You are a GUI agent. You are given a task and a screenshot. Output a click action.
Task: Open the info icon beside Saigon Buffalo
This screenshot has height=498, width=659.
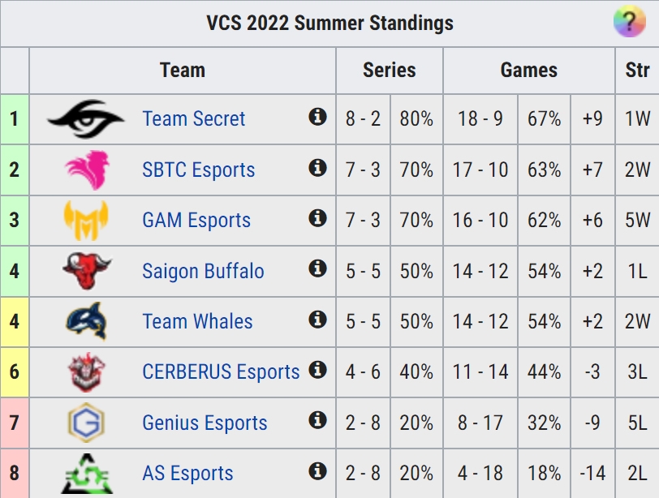[318, 268]
